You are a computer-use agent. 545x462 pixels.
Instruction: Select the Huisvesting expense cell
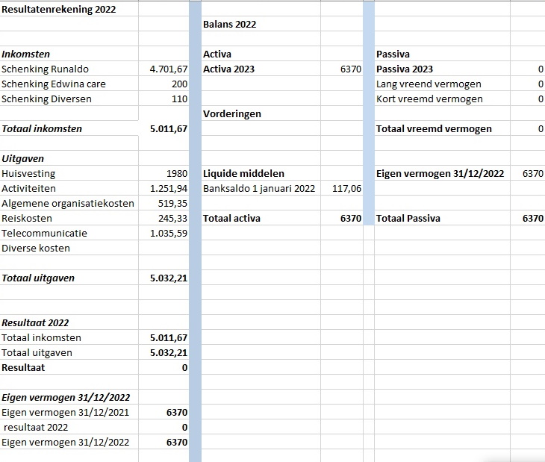click(x=28, y=173)
